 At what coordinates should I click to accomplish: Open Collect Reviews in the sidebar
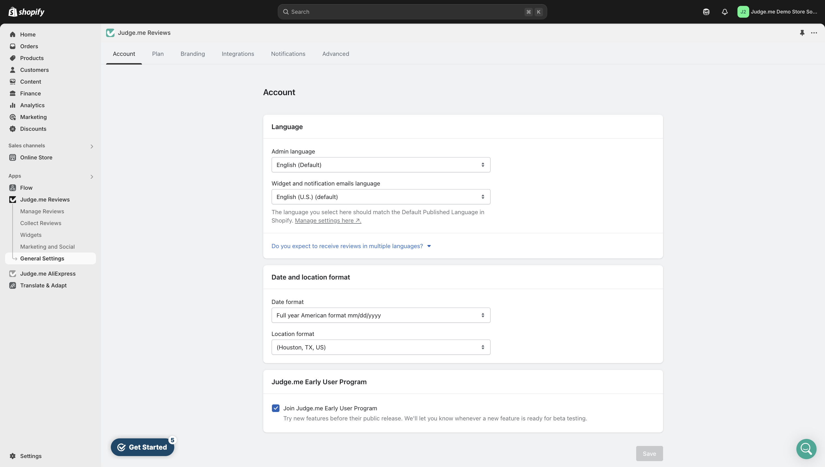click(x=41, y=223)
